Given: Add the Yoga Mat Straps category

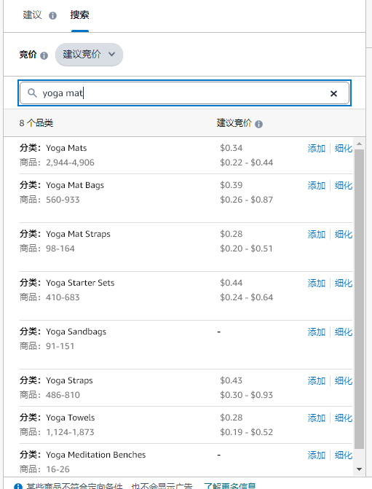Looking at the screenshot, I should coord(317,234).
